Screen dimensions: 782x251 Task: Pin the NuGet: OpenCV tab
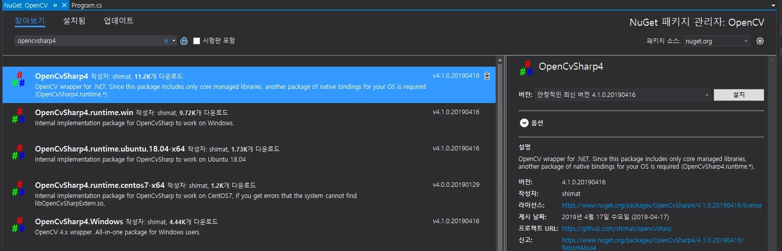pos(55,5)
